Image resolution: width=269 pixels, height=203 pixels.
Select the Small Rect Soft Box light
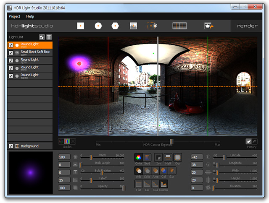[30, 53]
